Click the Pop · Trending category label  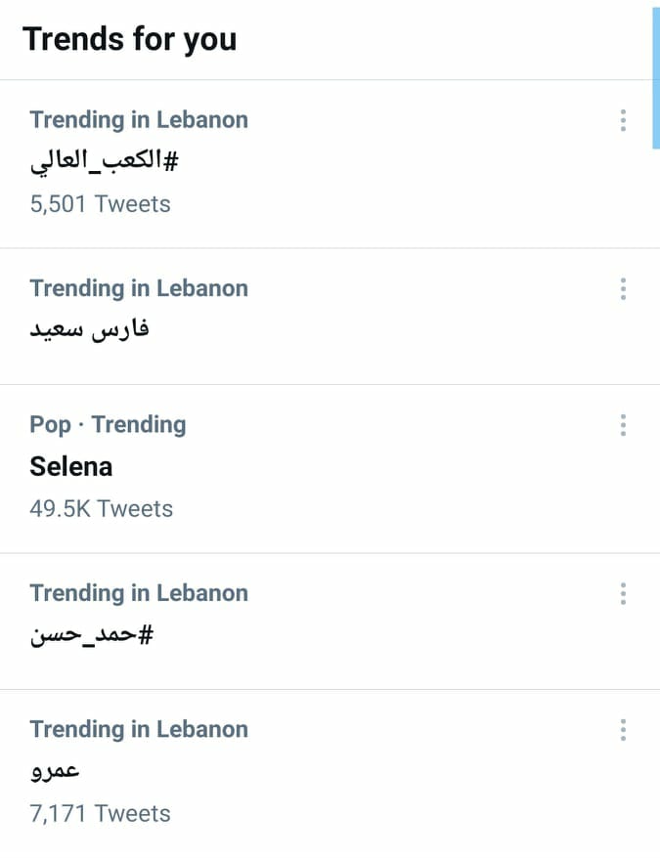108,425
